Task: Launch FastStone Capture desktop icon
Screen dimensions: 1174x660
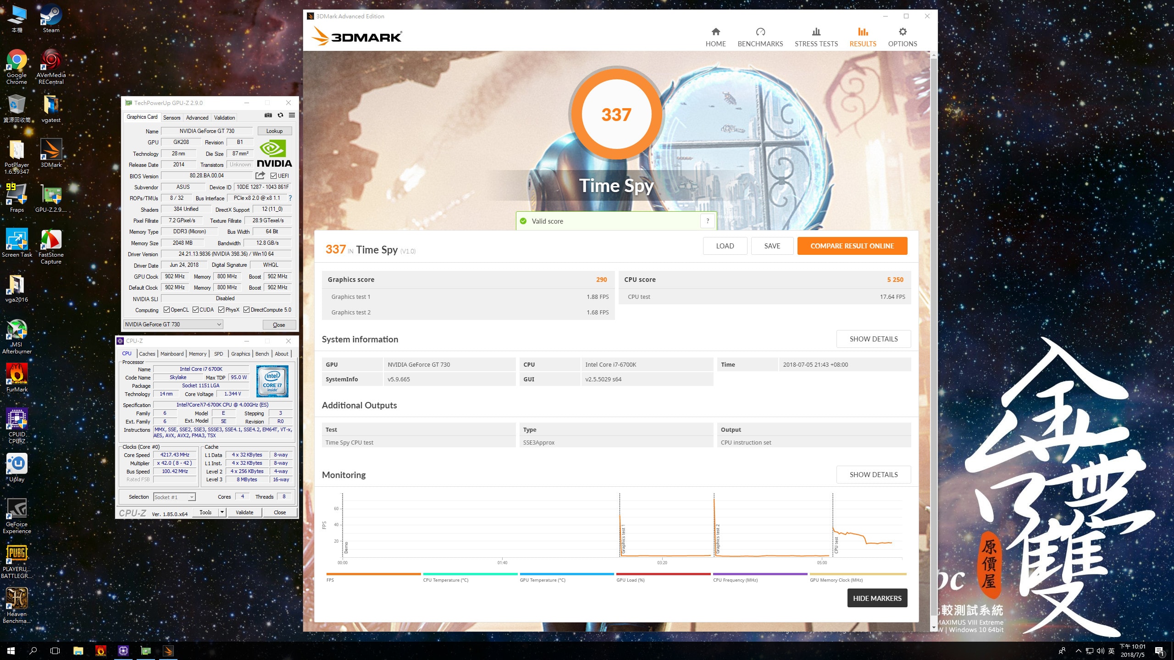Action: 51,247
